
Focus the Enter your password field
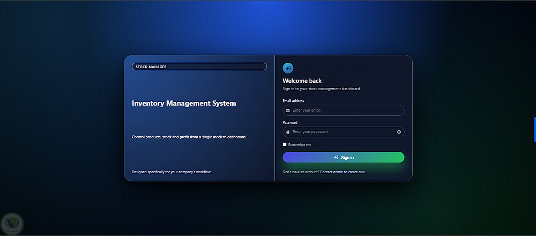344,132
